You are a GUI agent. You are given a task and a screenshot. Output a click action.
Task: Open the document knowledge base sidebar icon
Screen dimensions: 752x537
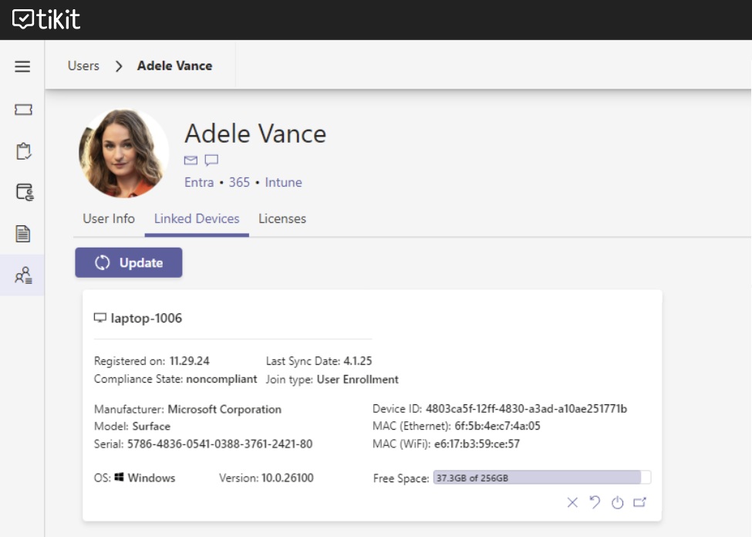point(23,234)
